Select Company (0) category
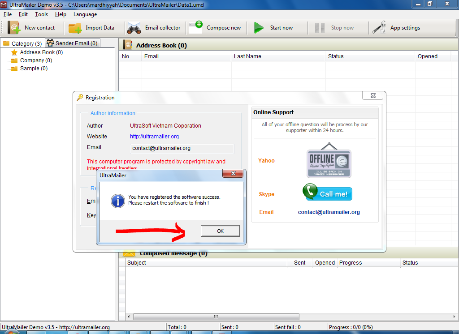 tap(36, 60)
